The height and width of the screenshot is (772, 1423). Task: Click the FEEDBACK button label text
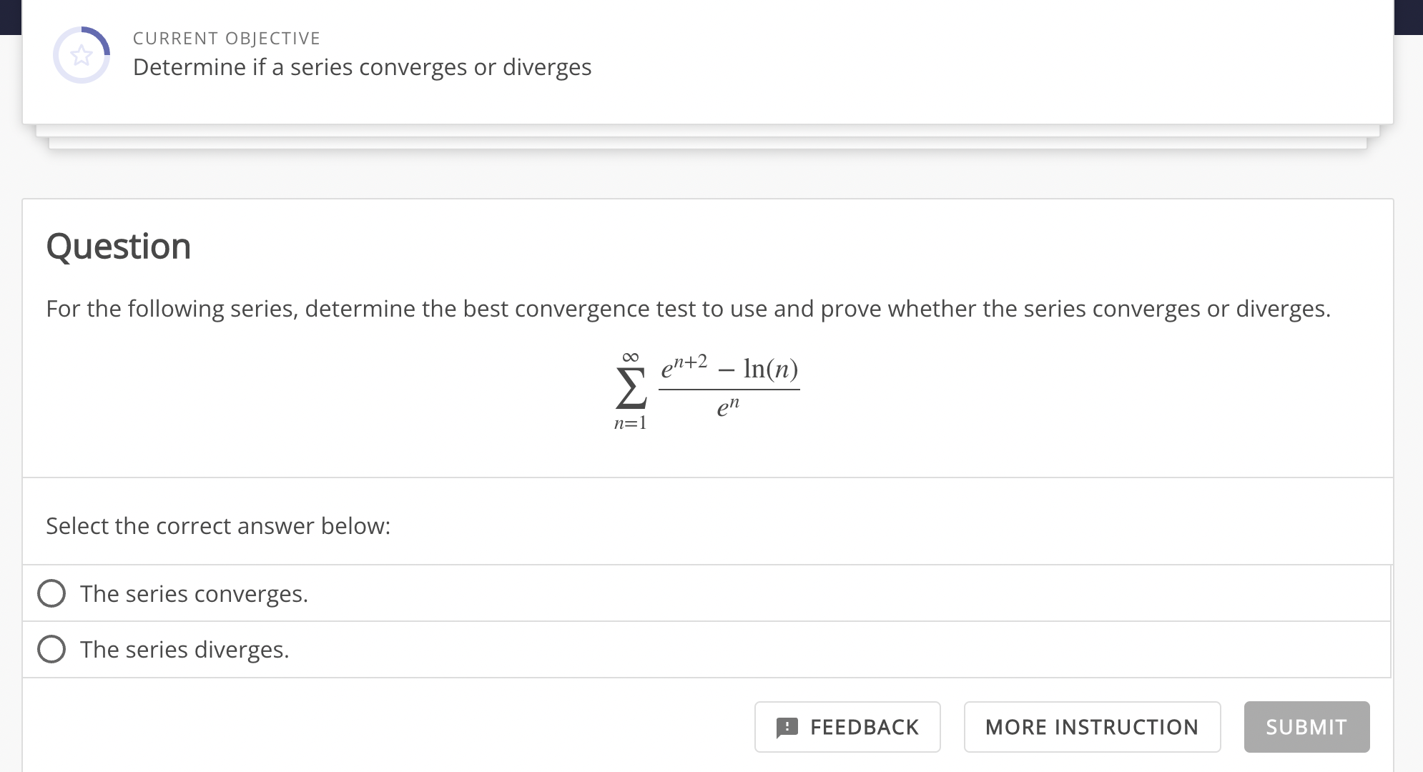pyautogui.click(x=864, y=727)
